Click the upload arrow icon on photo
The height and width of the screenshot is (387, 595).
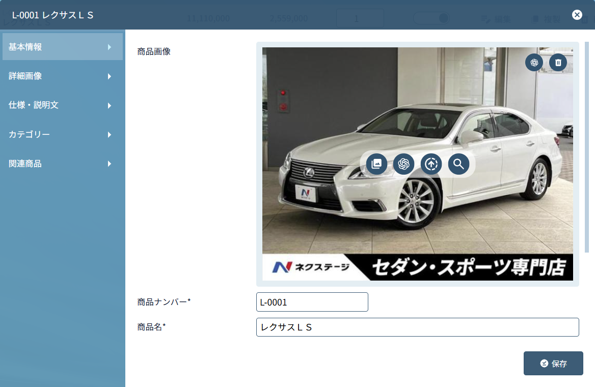[x=431, y=164]
